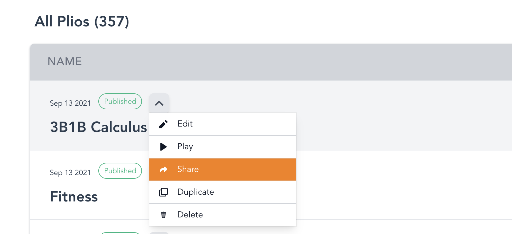The height and width of the screenshot is (234, 512).
Task: Click the Sep 13 2021 date above Fitness
Action: coord(70,173)
